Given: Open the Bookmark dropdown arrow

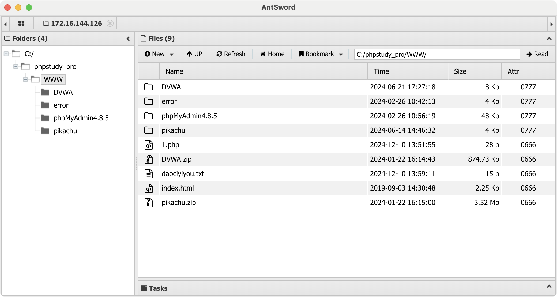Looking at the screenshot, I should (341, 54).
